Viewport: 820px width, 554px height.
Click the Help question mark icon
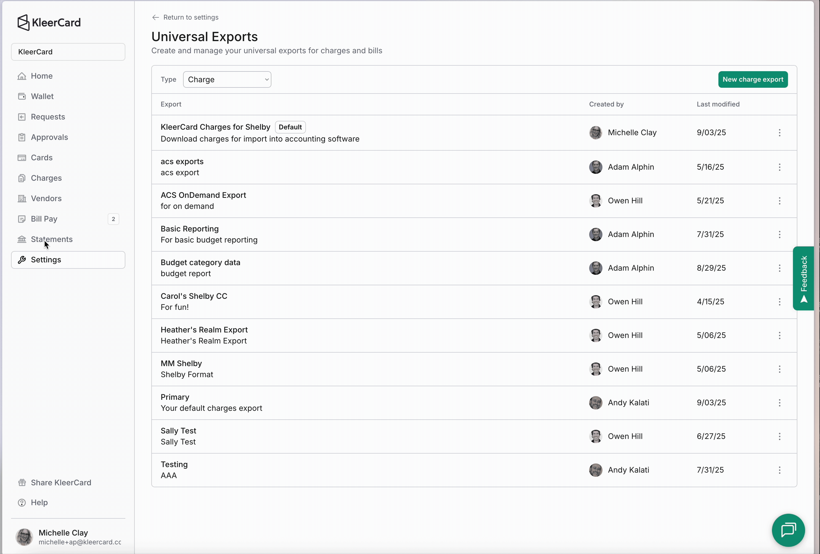click(22, 502)
